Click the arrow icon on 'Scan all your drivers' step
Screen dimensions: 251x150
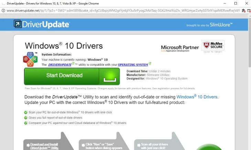(139, 145)
